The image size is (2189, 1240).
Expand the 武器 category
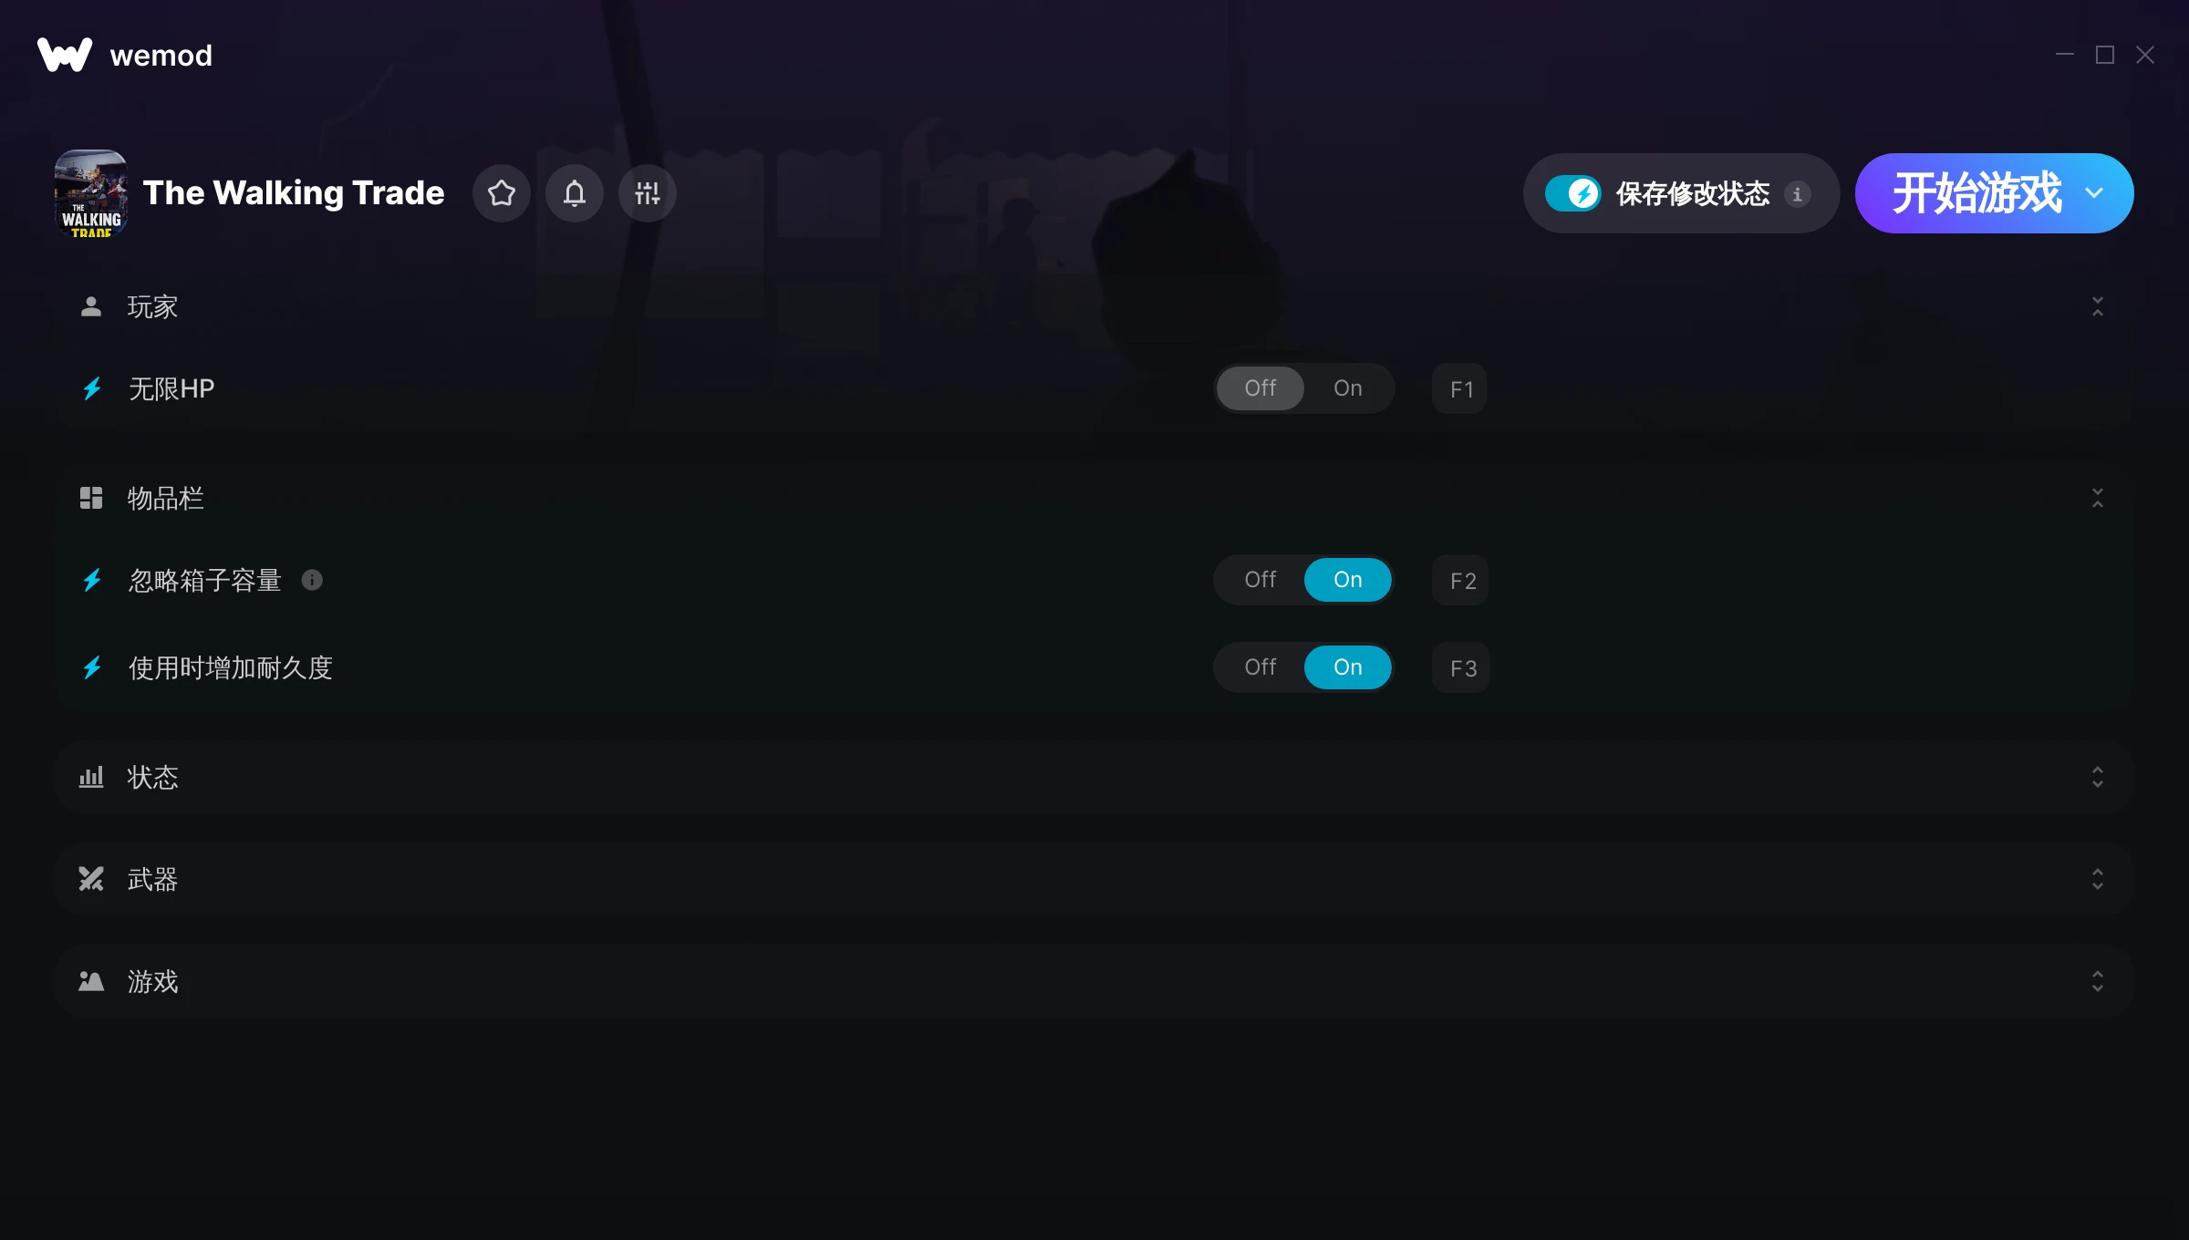pos(2097,879)
